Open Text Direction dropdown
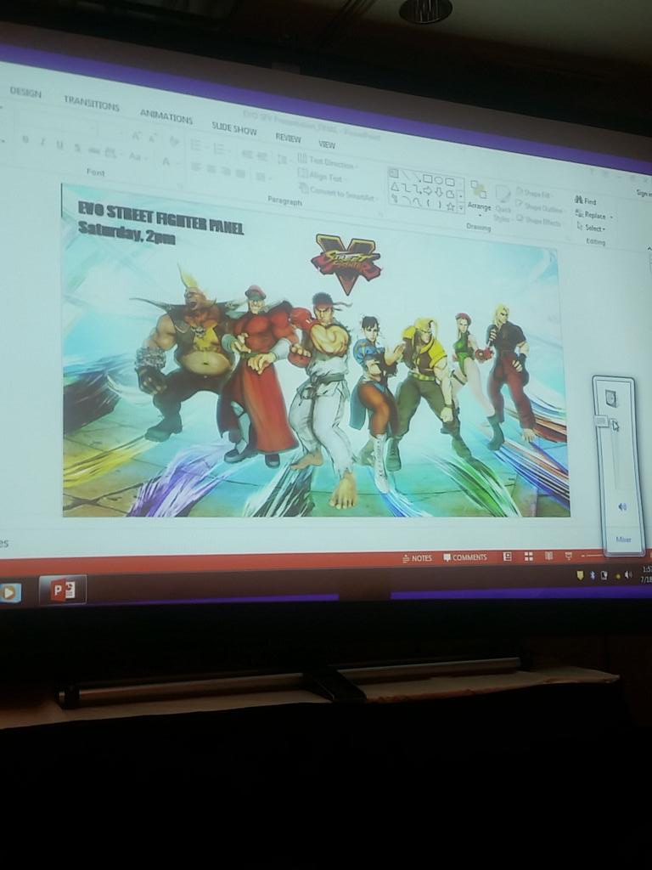This screenshot has height=870, width=652. [x=327, y=162]
